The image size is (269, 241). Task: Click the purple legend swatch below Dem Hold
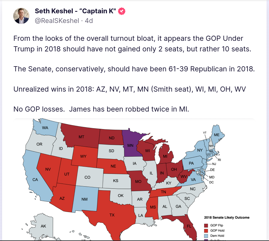206,240
